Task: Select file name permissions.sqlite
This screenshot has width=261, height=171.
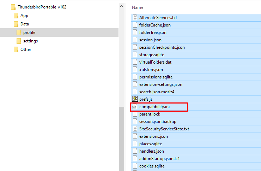Action: click(156, 77)
